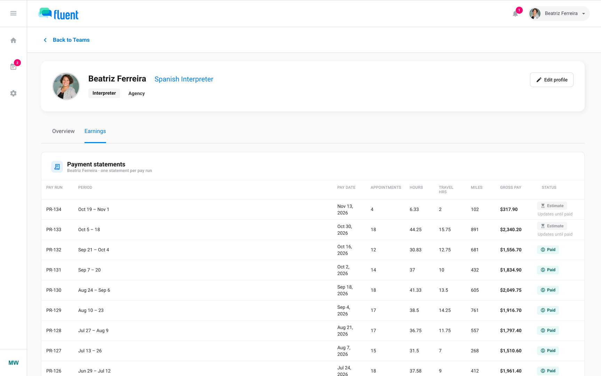The height and width of the screenshot is (376, 601).
Task: Open pay run PR-134
Action: pyautogui.click(x=54, y=210)
